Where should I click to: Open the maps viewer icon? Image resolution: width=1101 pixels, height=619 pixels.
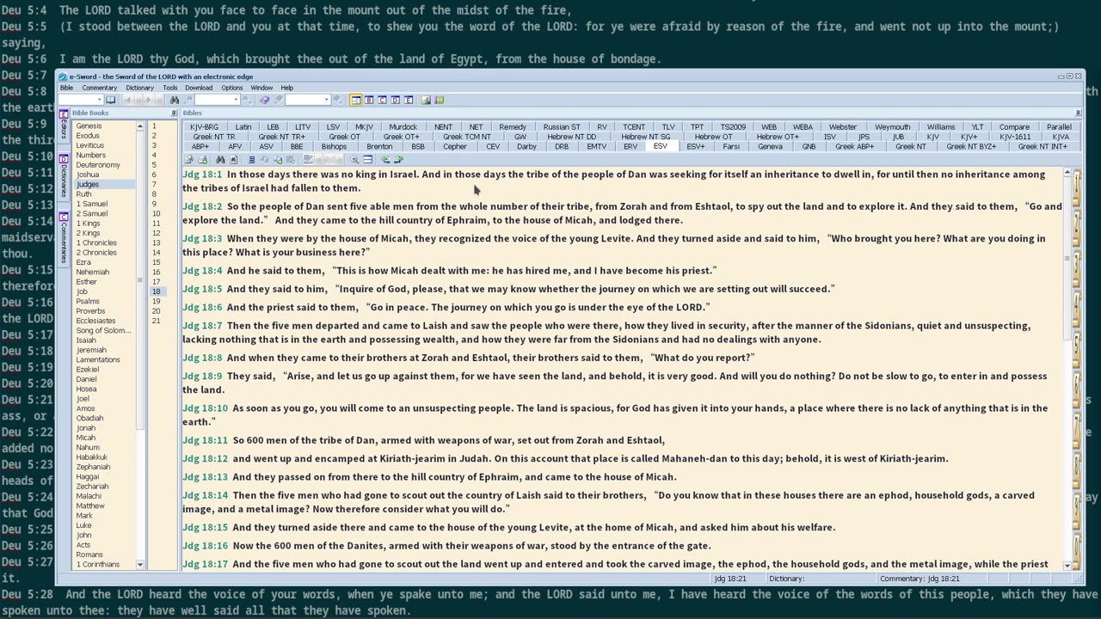coord(439,100)
